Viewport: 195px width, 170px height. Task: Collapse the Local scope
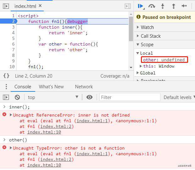(137, 53)
